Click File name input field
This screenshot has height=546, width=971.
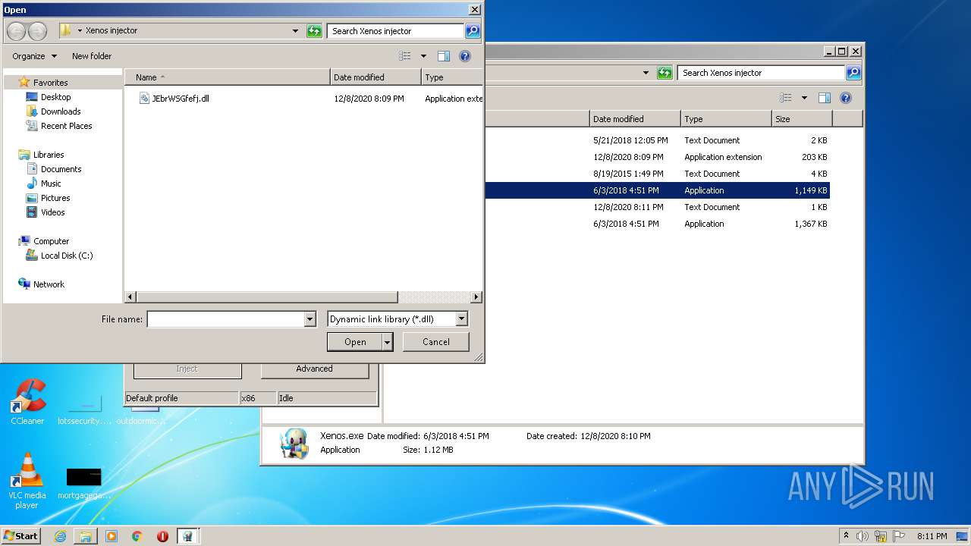click(x=226, y=319)
